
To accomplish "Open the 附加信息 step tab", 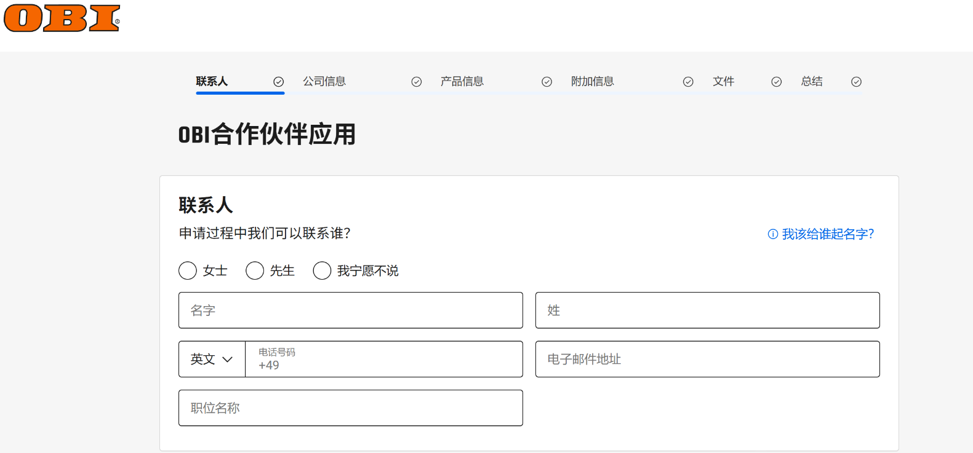I will [592, 81].
